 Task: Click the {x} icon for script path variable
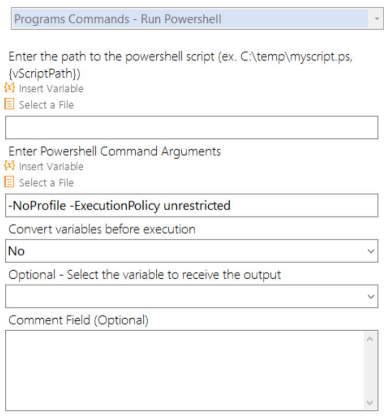tap(10, 88)
